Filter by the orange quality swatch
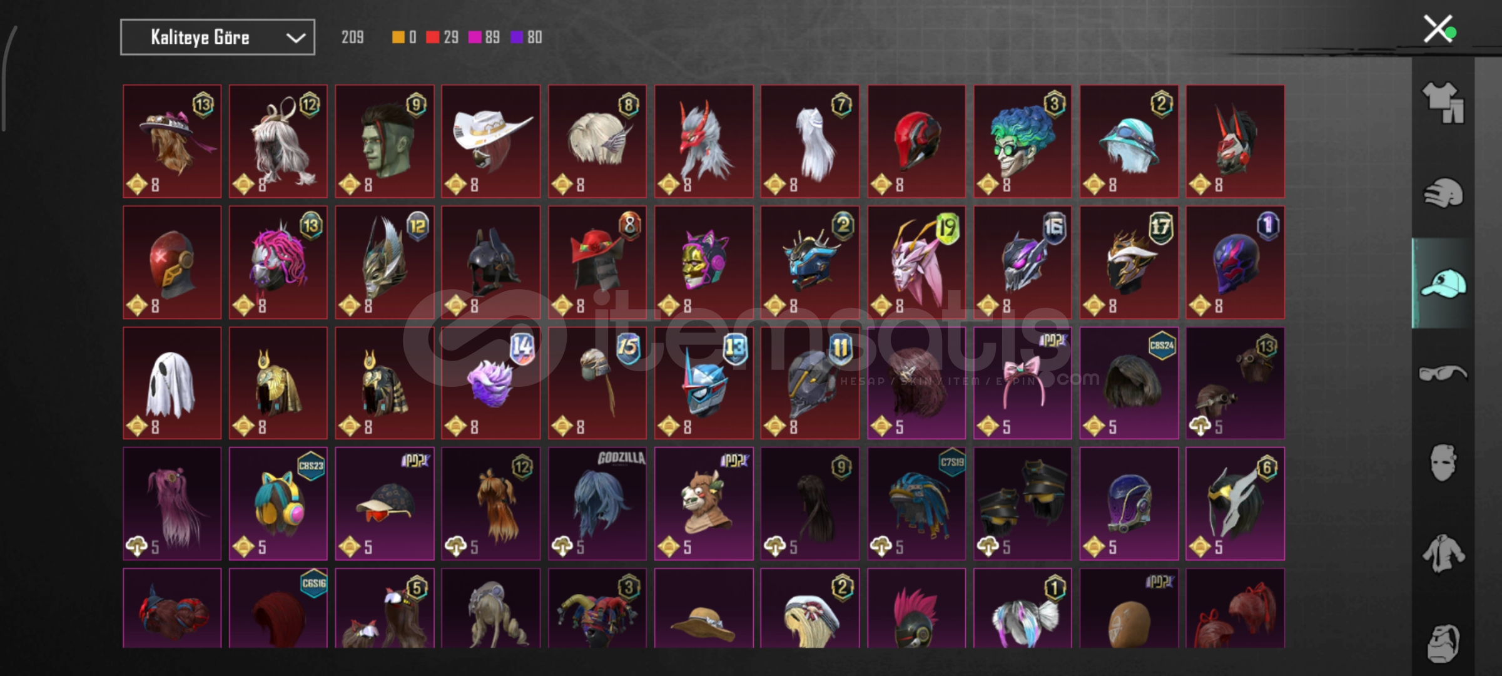The width and height of the screenshot is (1502, 676). coord(398,38)
